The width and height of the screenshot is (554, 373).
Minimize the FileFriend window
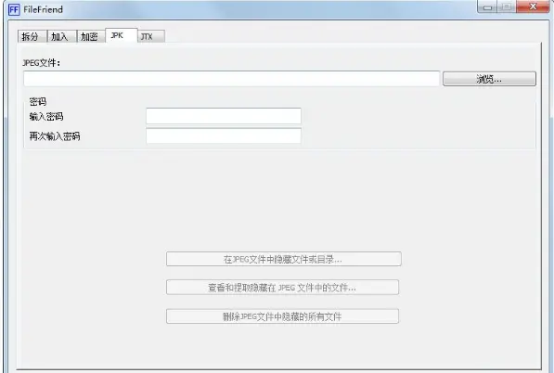coord(487,6)
